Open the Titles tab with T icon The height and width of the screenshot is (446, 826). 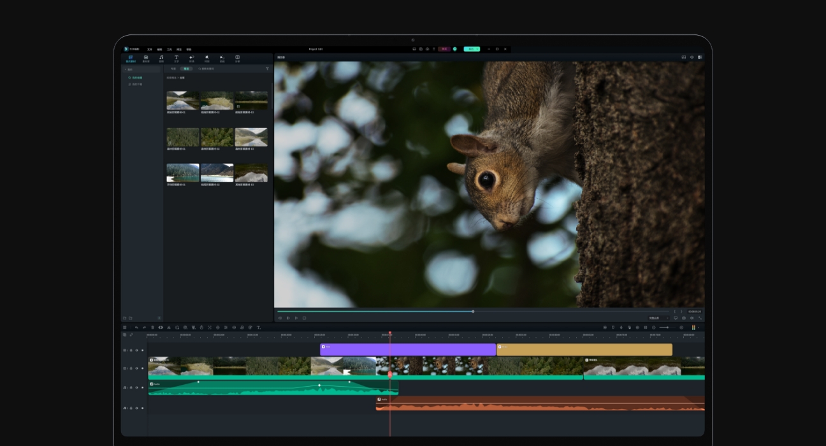[x=177, y=59]
